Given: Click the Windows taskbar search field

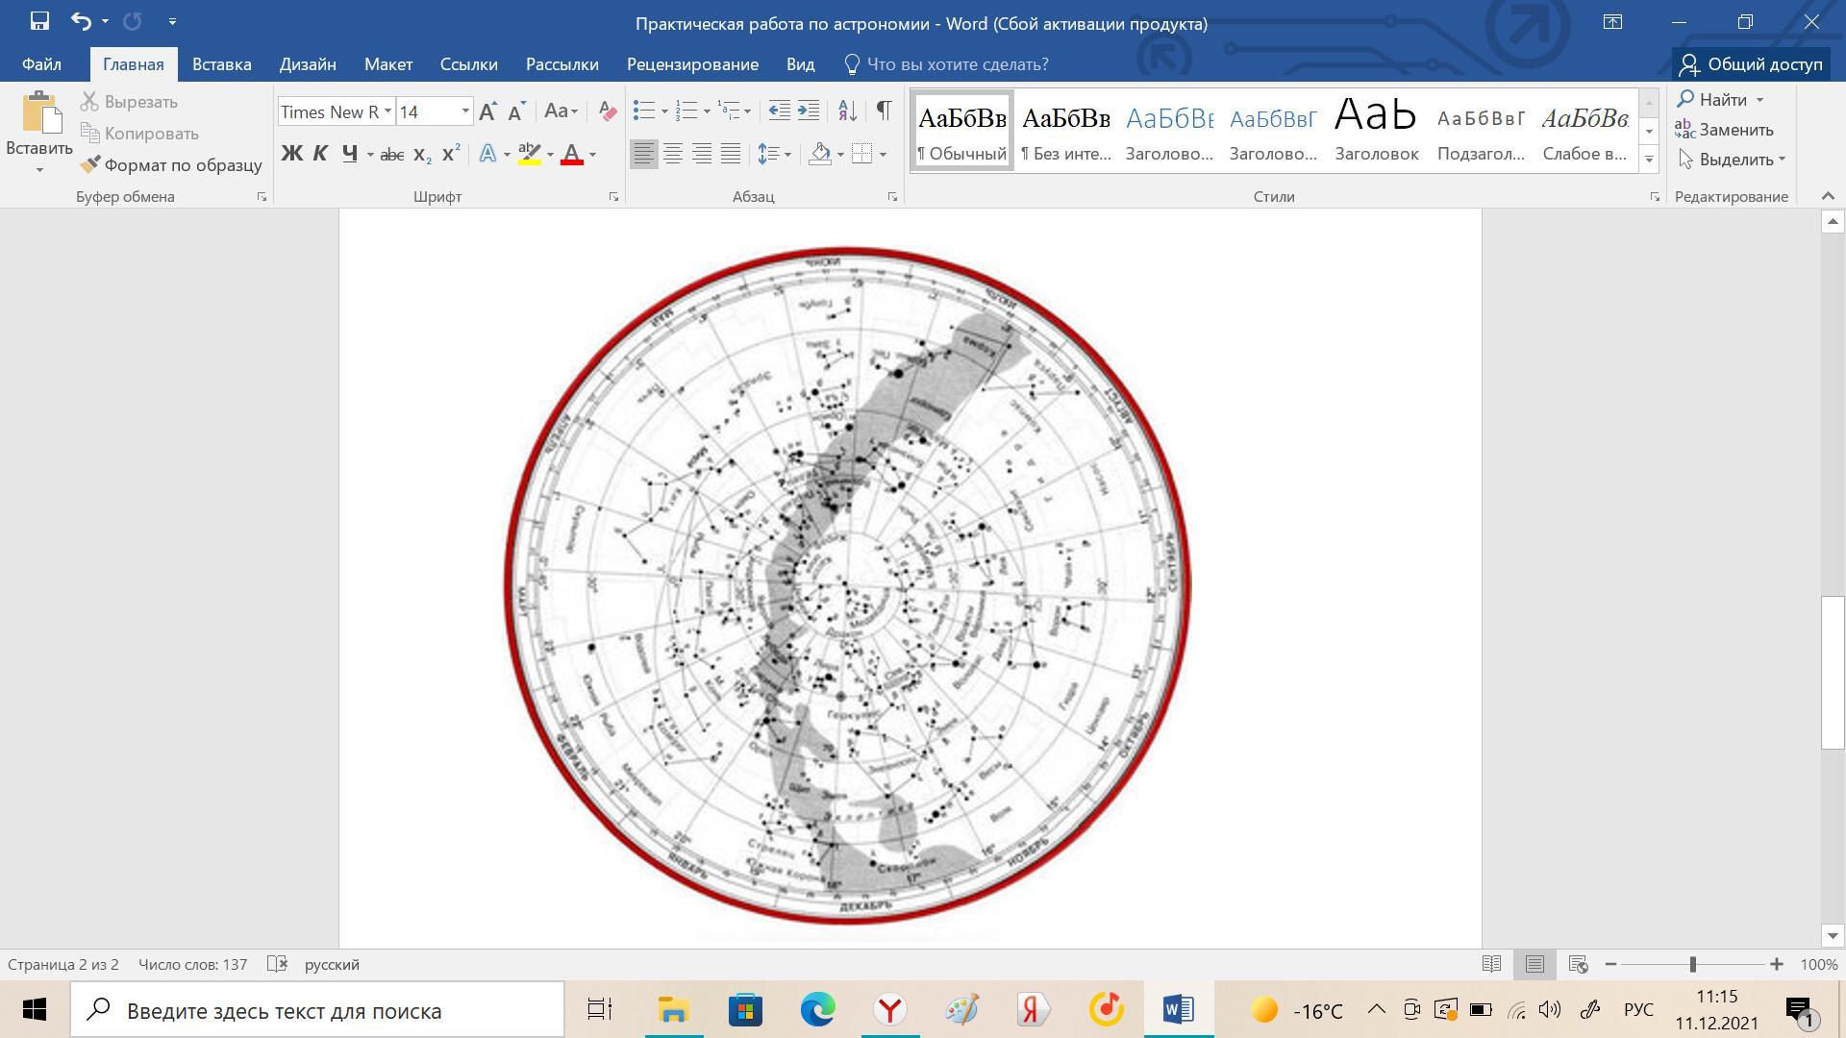Looking at the screenshot, I should tap(317, 1010).
